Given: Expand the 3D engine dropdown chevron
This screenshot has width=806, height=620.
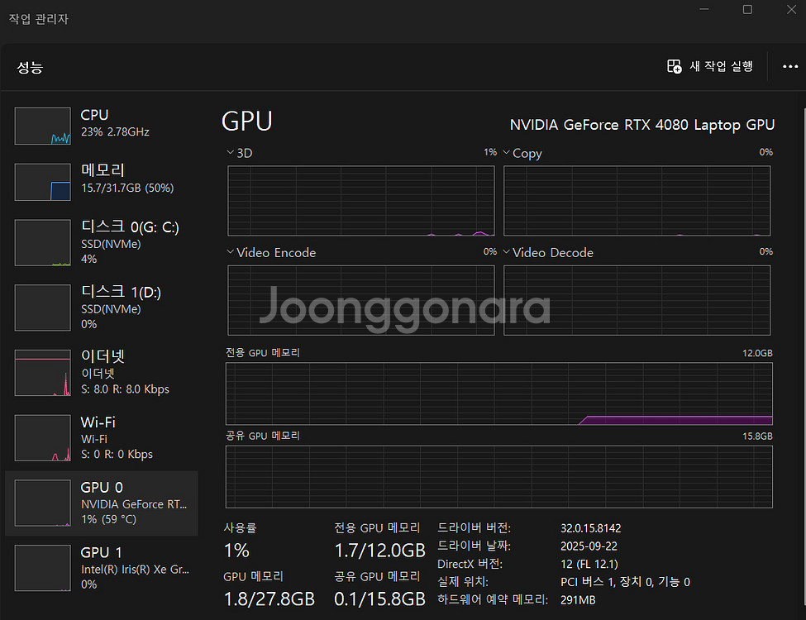Looking at the screenshot, I should (231, 153).
